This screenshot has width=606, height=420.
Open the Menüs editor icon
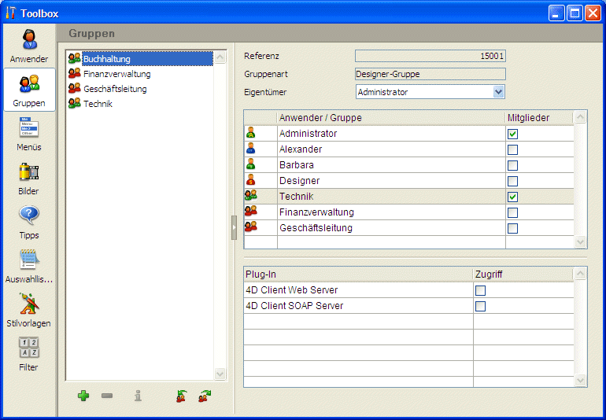pyautogui.click(x=29, y=132)
